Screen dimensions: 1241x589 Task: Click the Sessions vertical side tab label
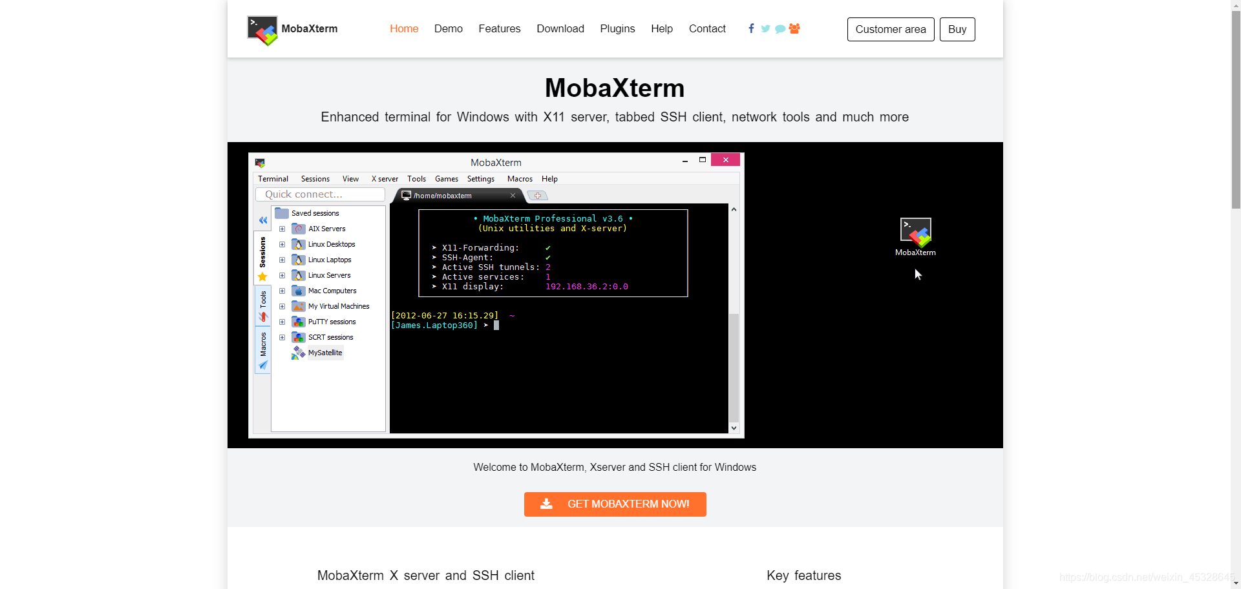262,252
